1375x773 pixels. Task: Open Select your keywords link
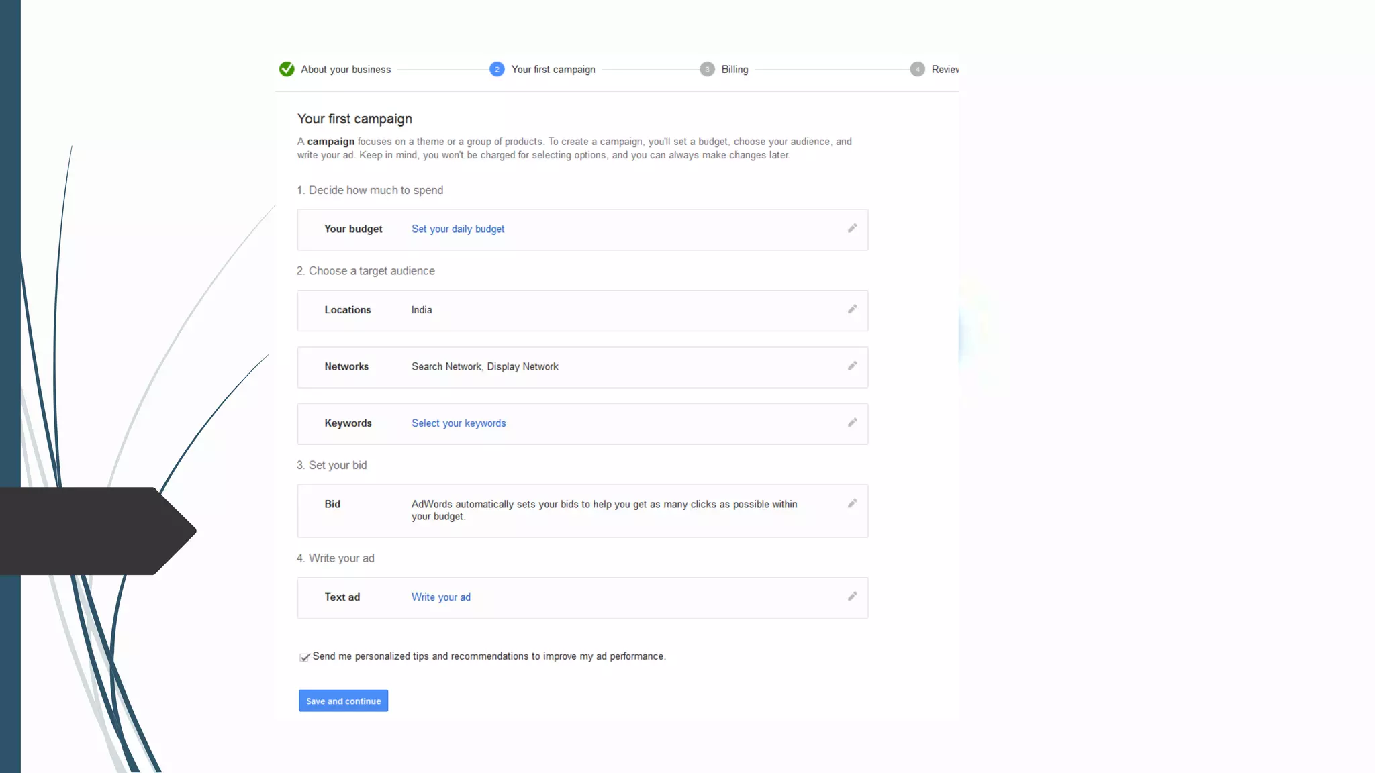[x=459, y=423]
